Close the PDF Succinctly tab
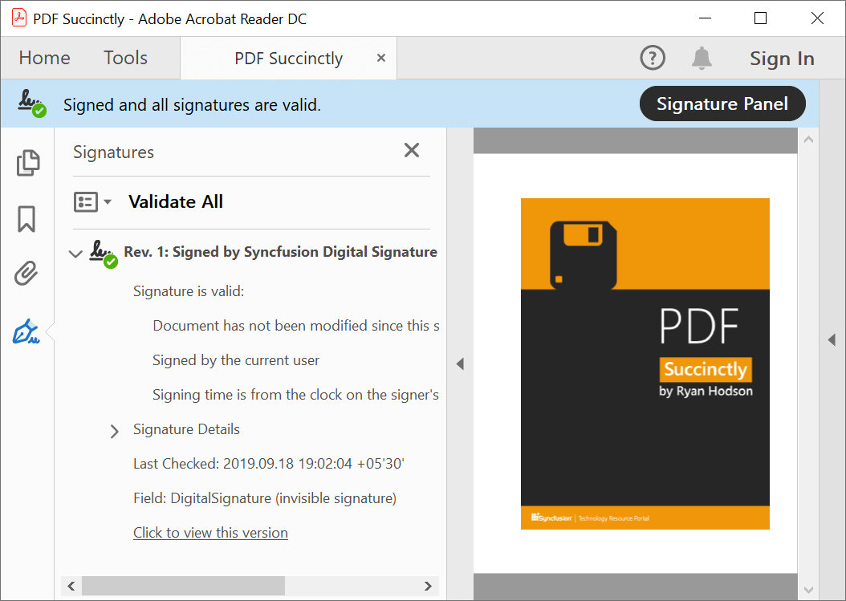This screenshot has height=601, width=846. tap(381, 58)
